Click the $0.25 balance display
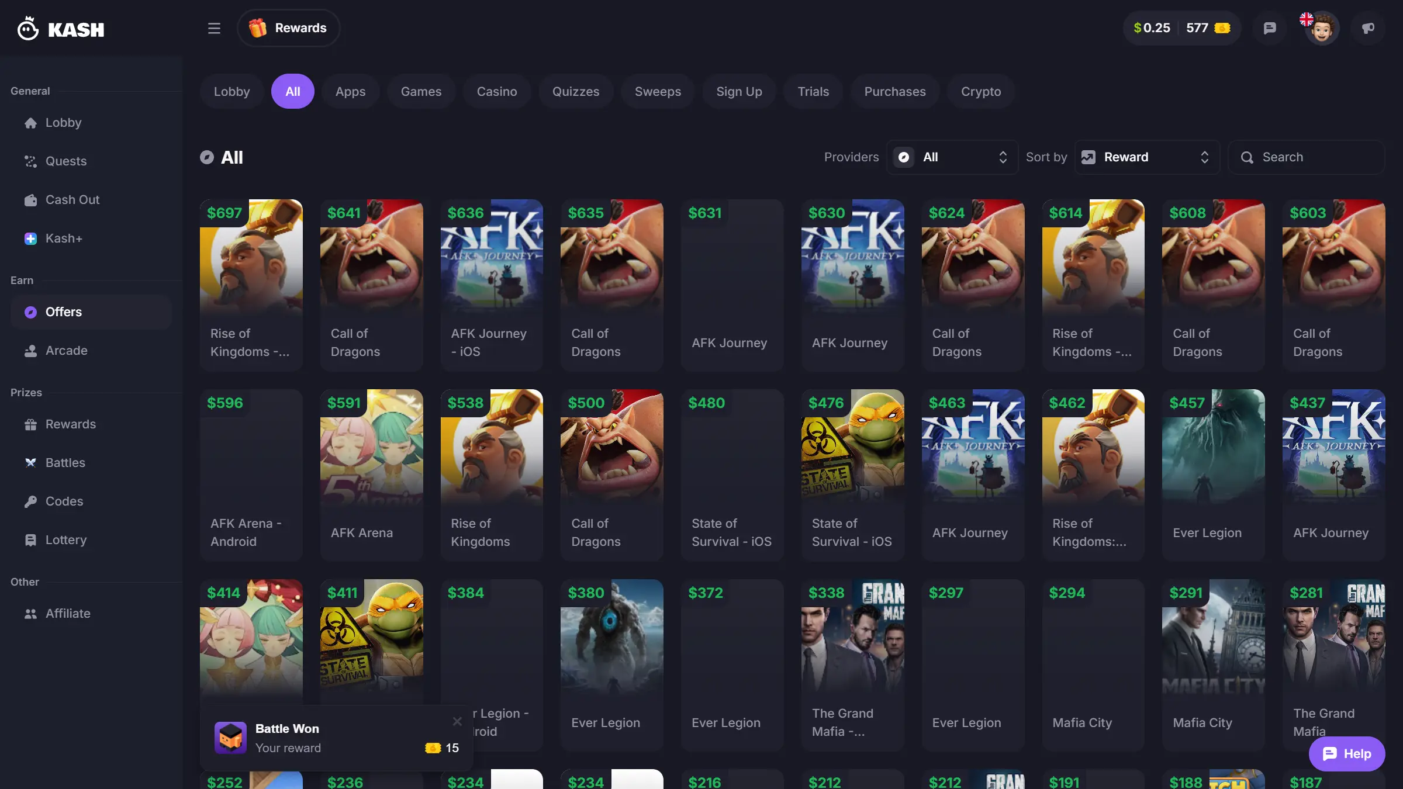1403x789 pixels. coord(1152,28)
